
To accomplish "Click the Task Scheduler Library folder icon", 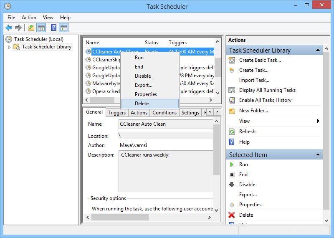I will (x=17, y=47).
